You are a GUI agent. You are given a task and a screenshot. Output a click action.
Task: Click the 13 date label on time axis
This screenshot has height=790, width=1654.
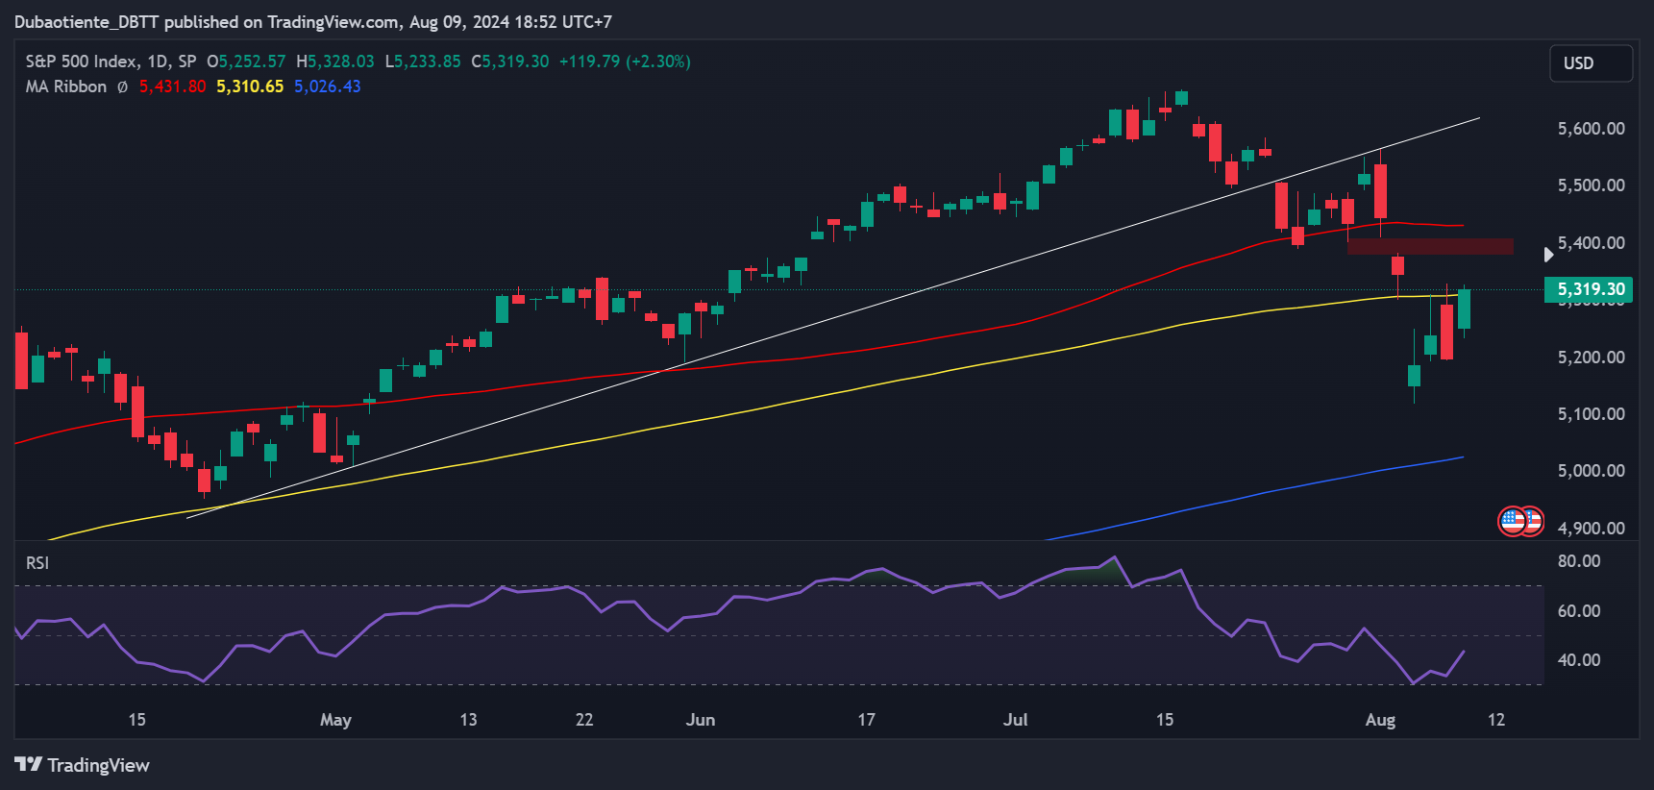[x=468, y=720]
